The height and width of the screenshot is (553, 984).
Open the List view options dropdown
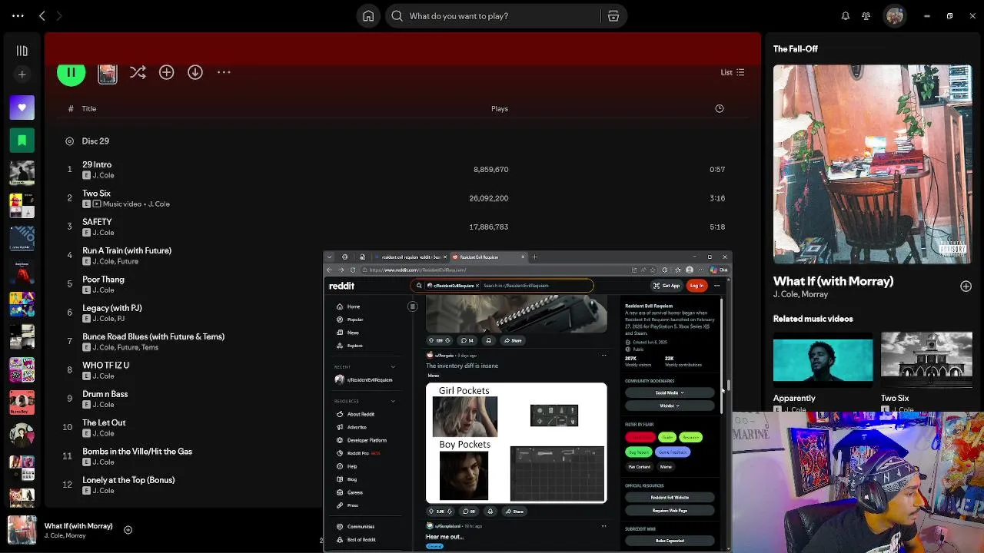click(x=732, y=72)
